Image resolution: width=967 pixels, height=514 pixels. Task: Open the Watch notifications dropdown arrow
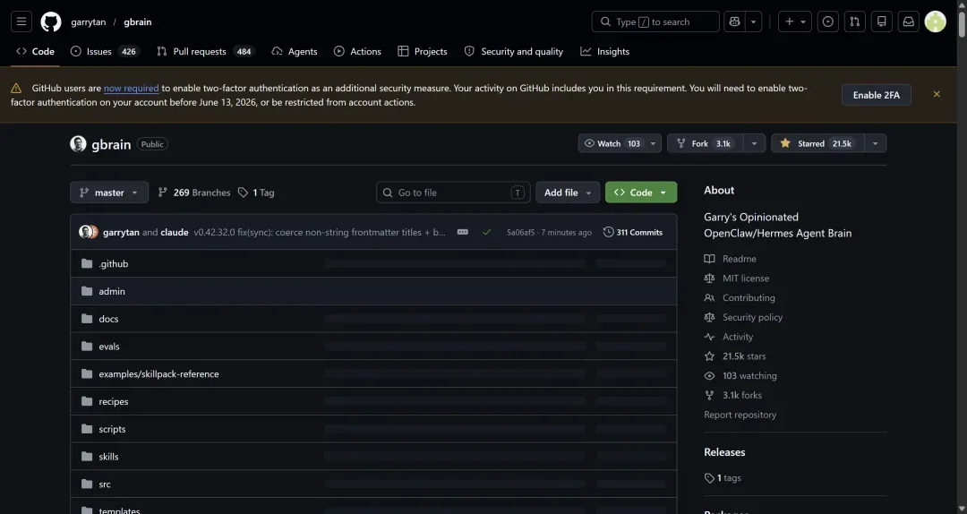coord(653,143)
